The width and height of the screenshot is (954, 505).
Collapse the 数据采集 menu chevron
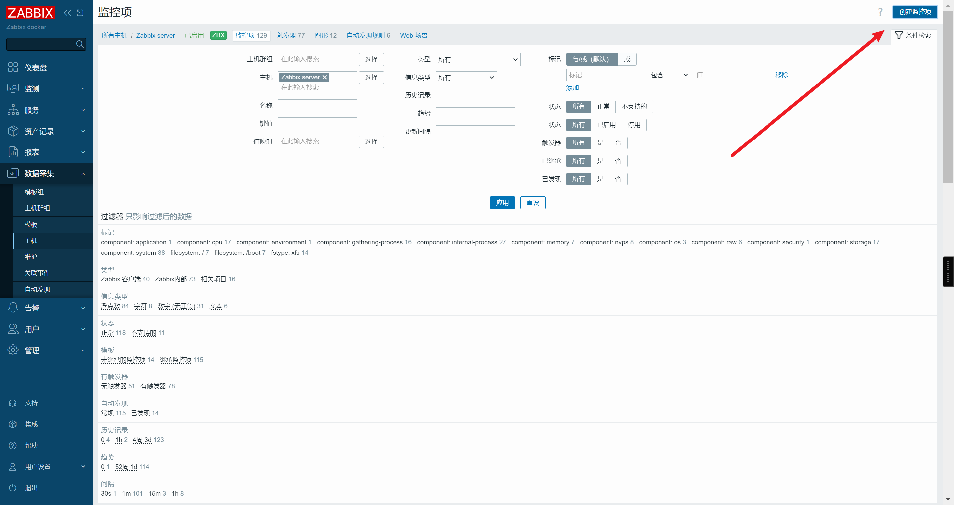click(83, 174)
